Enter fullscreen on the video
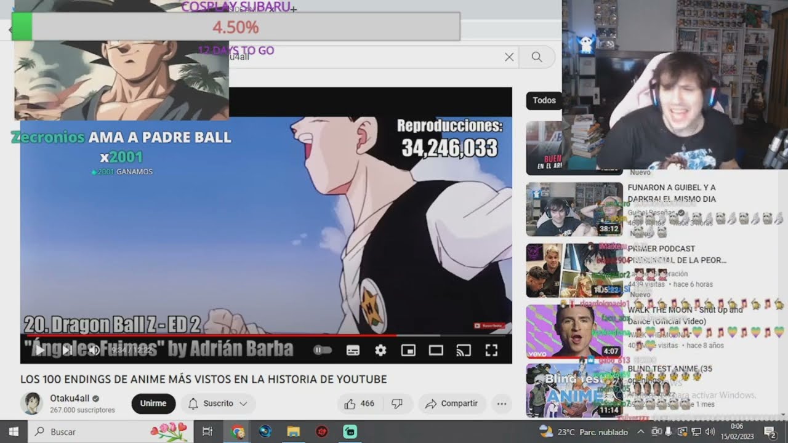The image size is (788, 443). tap(491, 350)
